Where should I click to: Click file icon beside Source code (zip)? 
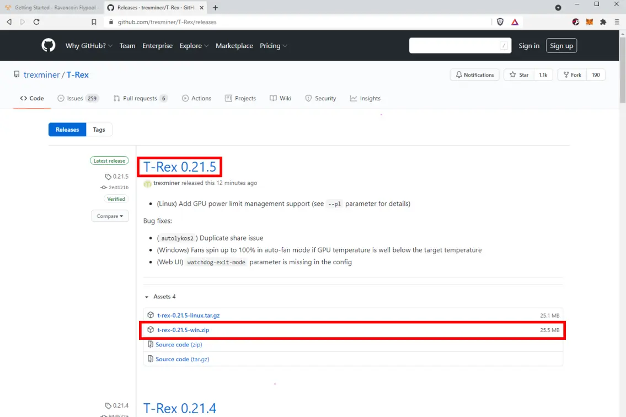click(x=150, y=344)
